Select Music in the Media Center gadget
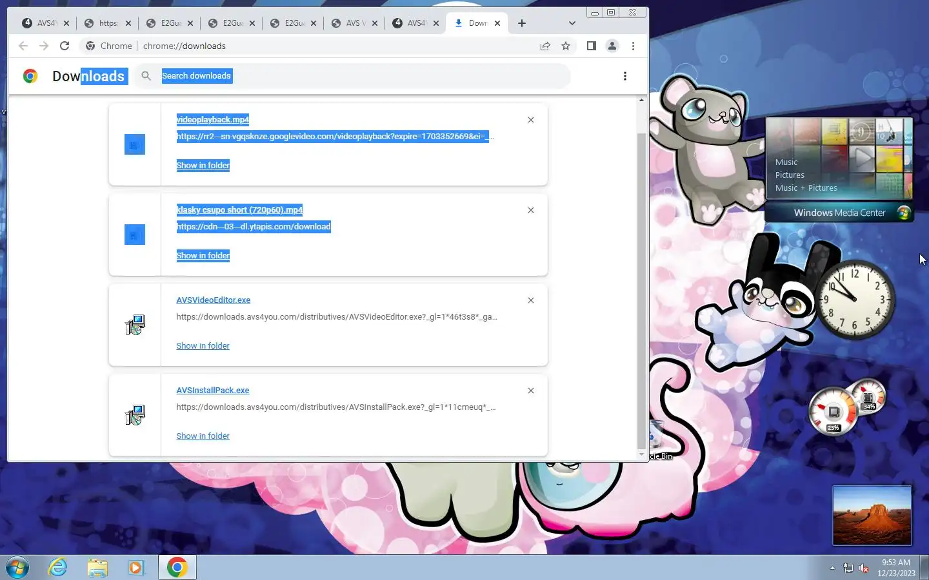 coord(786,162)
